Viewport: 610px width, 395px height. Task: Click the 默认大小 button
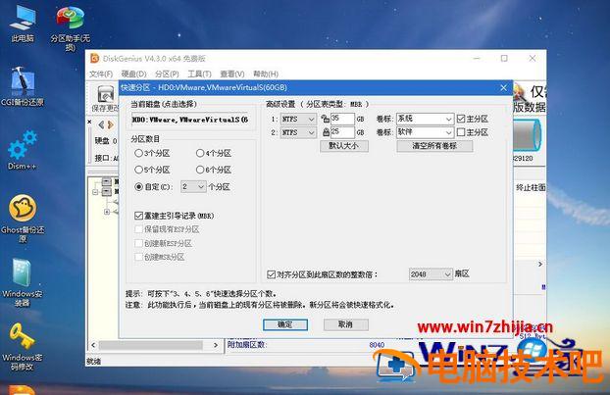342,146
